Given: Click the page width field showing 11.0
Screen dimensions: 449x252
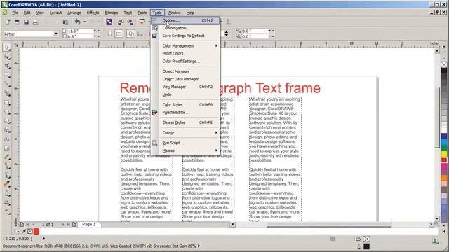Looking at the screenshot, I should coord(81,31).
